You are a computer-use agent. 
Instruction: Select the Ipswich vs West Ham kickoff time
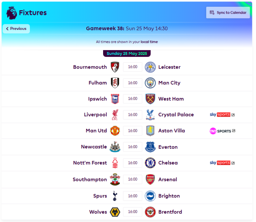tap(133, 99)
